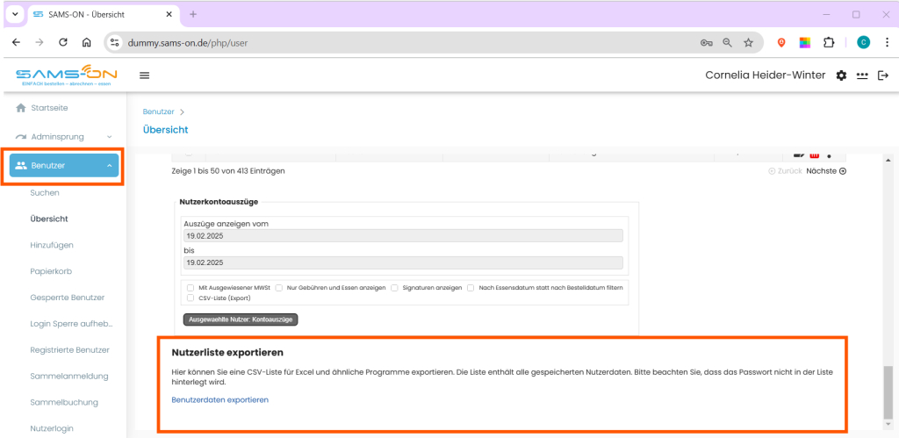899x438 pixels.
Task: Click the browser forward arrow
Action: 40,42
